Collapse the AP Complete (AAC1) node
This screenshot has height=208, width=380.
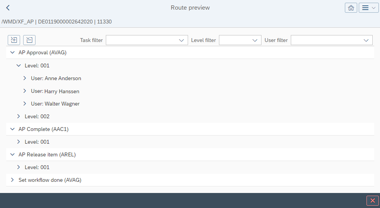click(x=12, y=129)
